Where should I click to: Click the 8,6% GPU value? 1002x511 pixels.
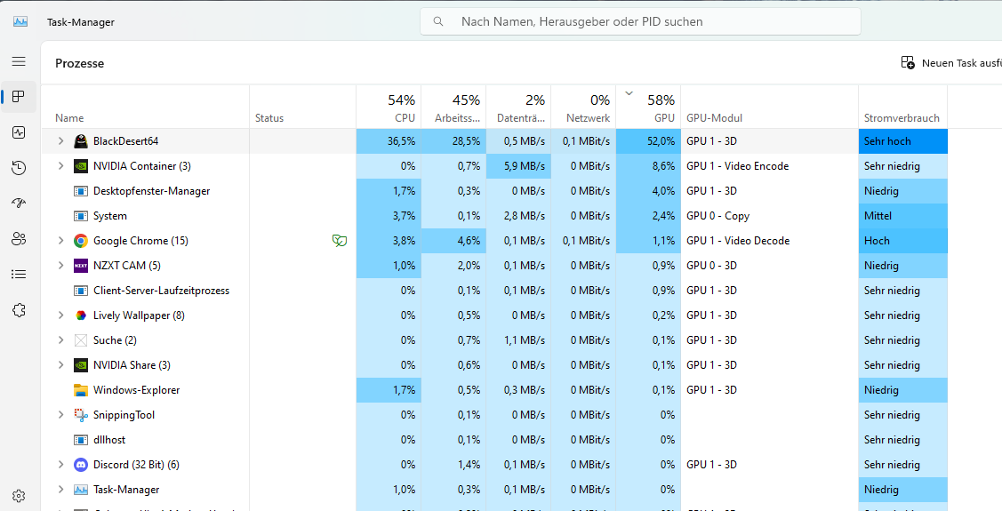point(663,166)
